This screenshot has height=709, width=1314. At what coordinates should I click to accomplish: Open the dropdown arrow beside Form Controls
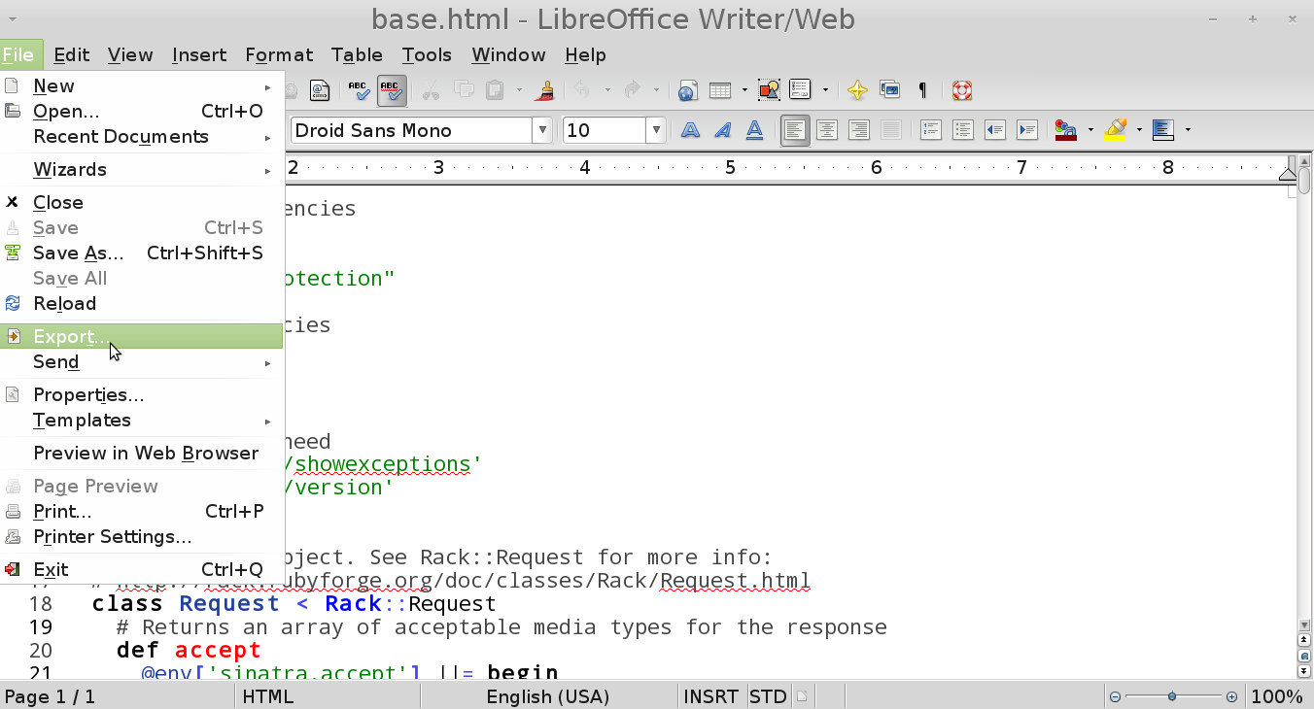[825, 91]
